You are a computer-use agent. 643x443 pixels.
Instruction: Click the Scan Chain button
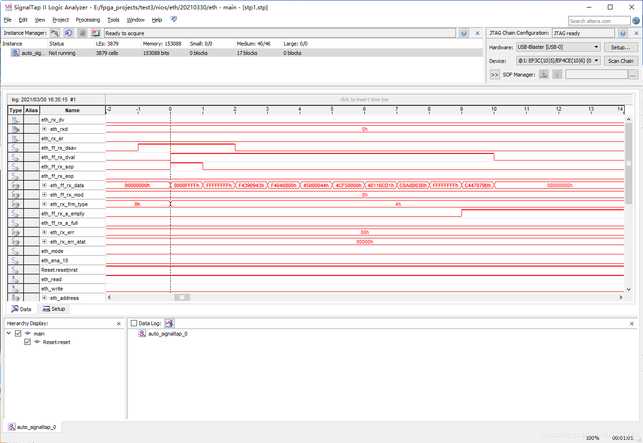[620, 61]
